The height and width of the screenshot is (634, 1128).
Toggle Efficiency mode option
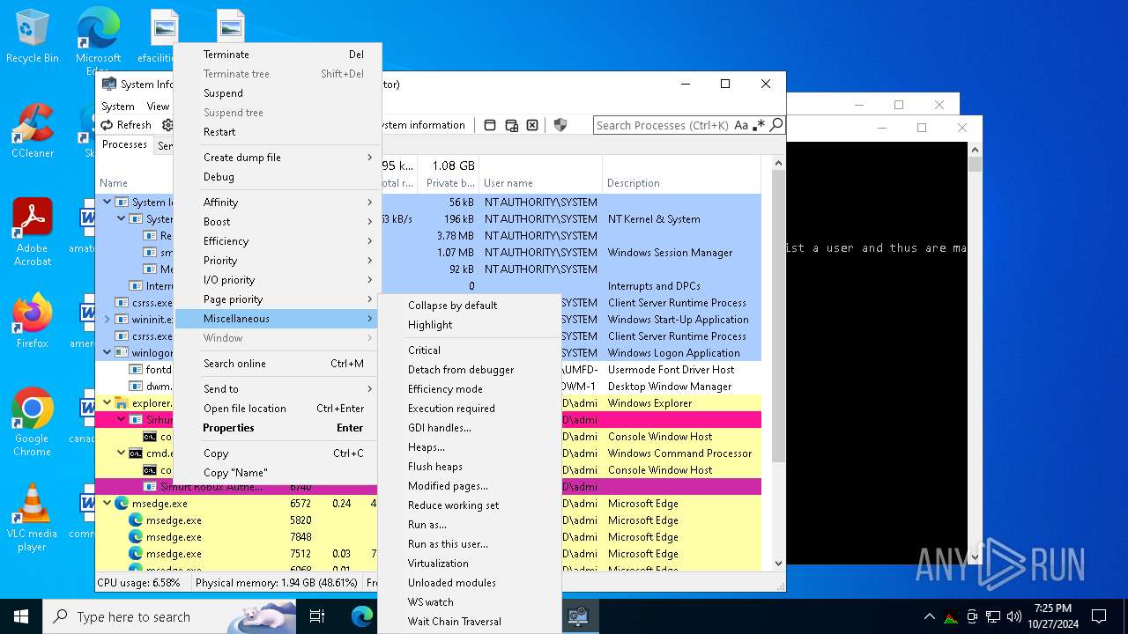[470, 389]
